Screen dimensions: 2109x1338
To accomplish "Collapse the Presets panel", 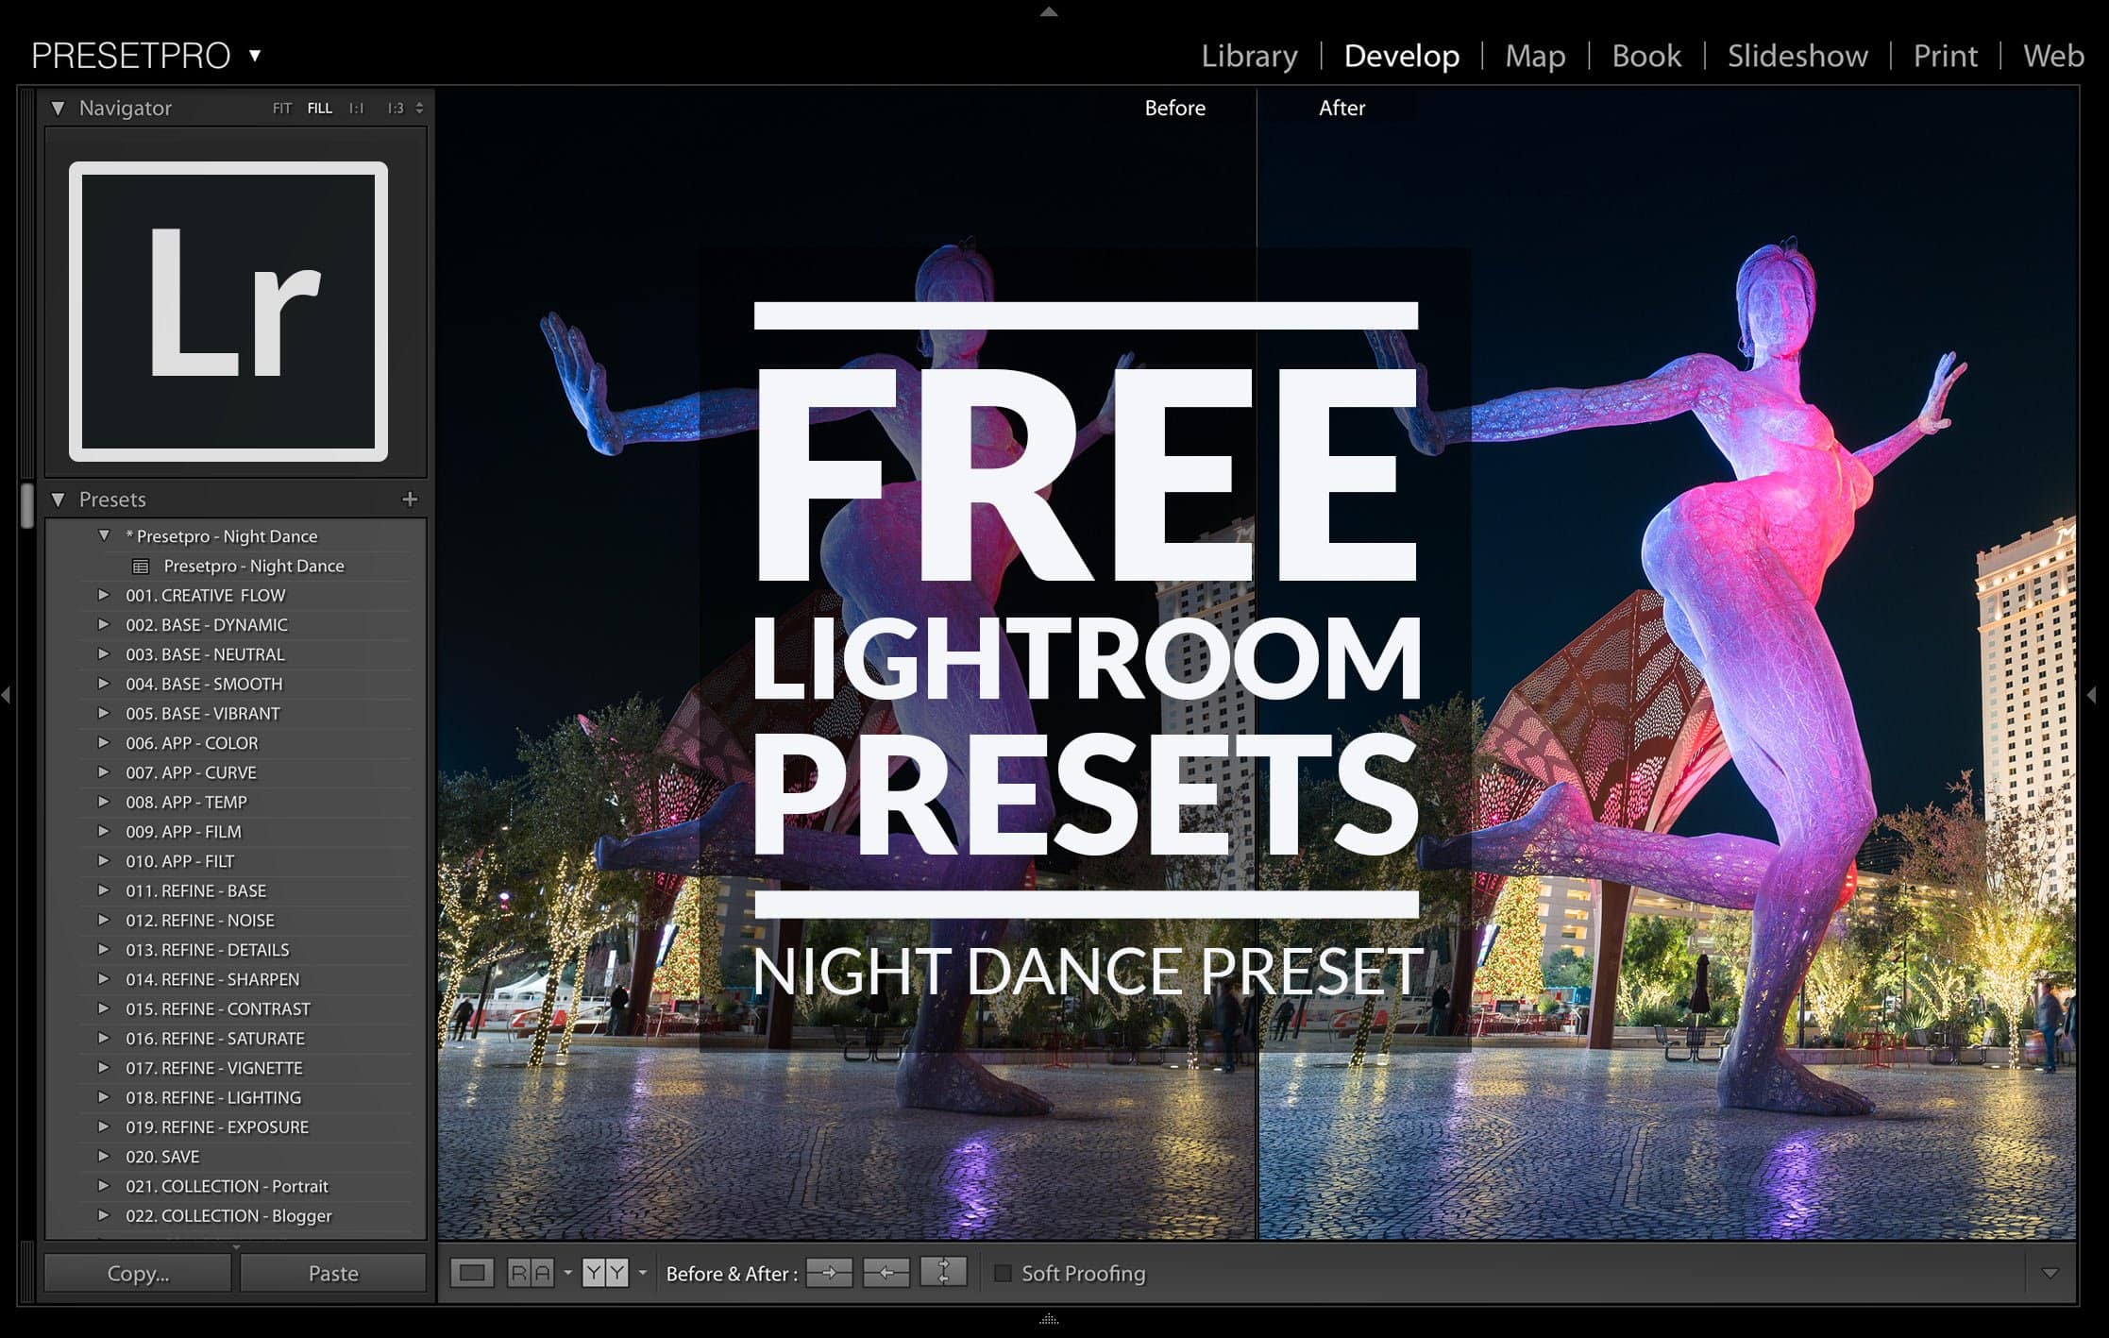I will pyautogui.click(x=59, y=500).
